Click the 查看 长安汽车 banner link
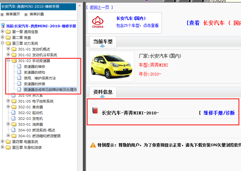Viewport: 241px width, 171px height. click(x=214, y=23)
